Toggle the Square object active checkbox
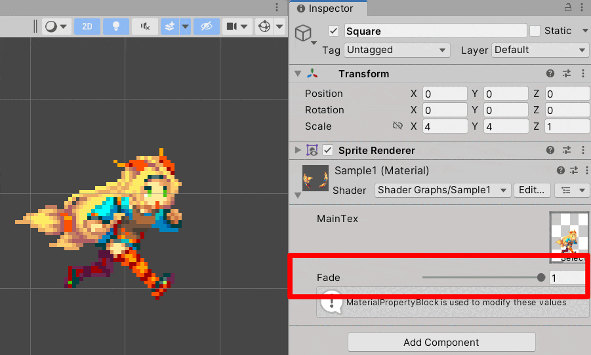This screenshot has width=591, height=355. (333, 31)
